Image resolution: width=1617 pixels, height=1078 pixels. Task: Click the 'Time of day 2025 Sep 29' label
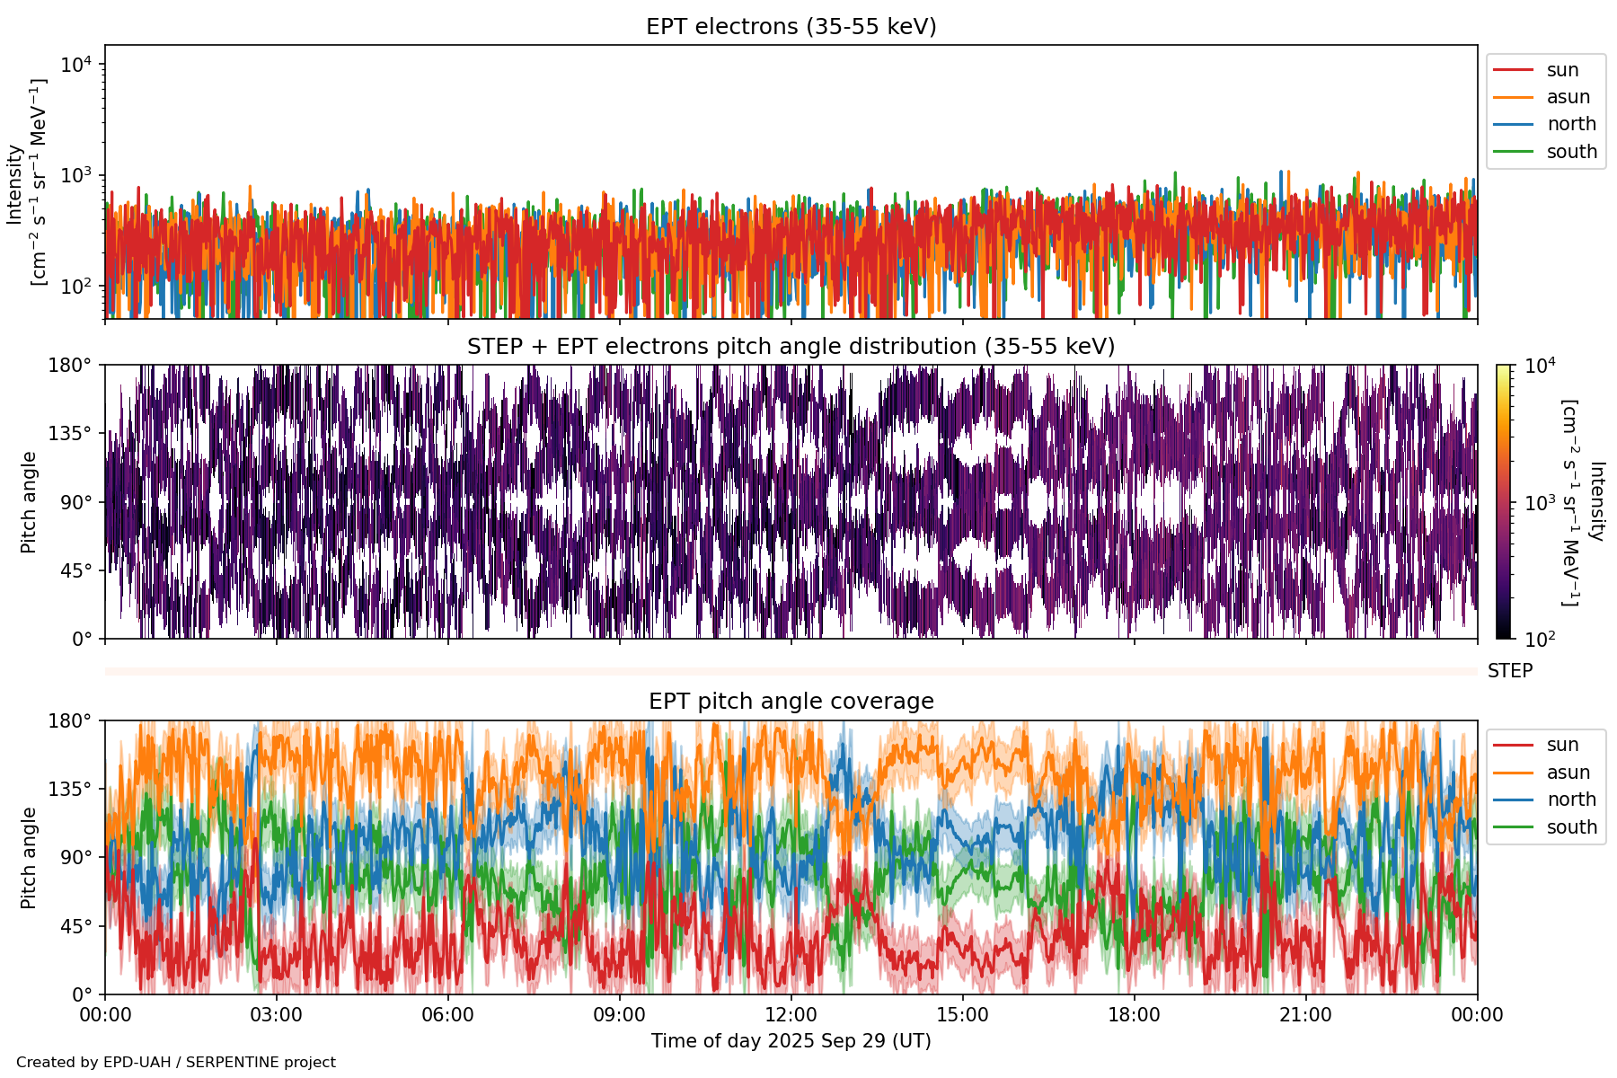[x=791, y=1041]
